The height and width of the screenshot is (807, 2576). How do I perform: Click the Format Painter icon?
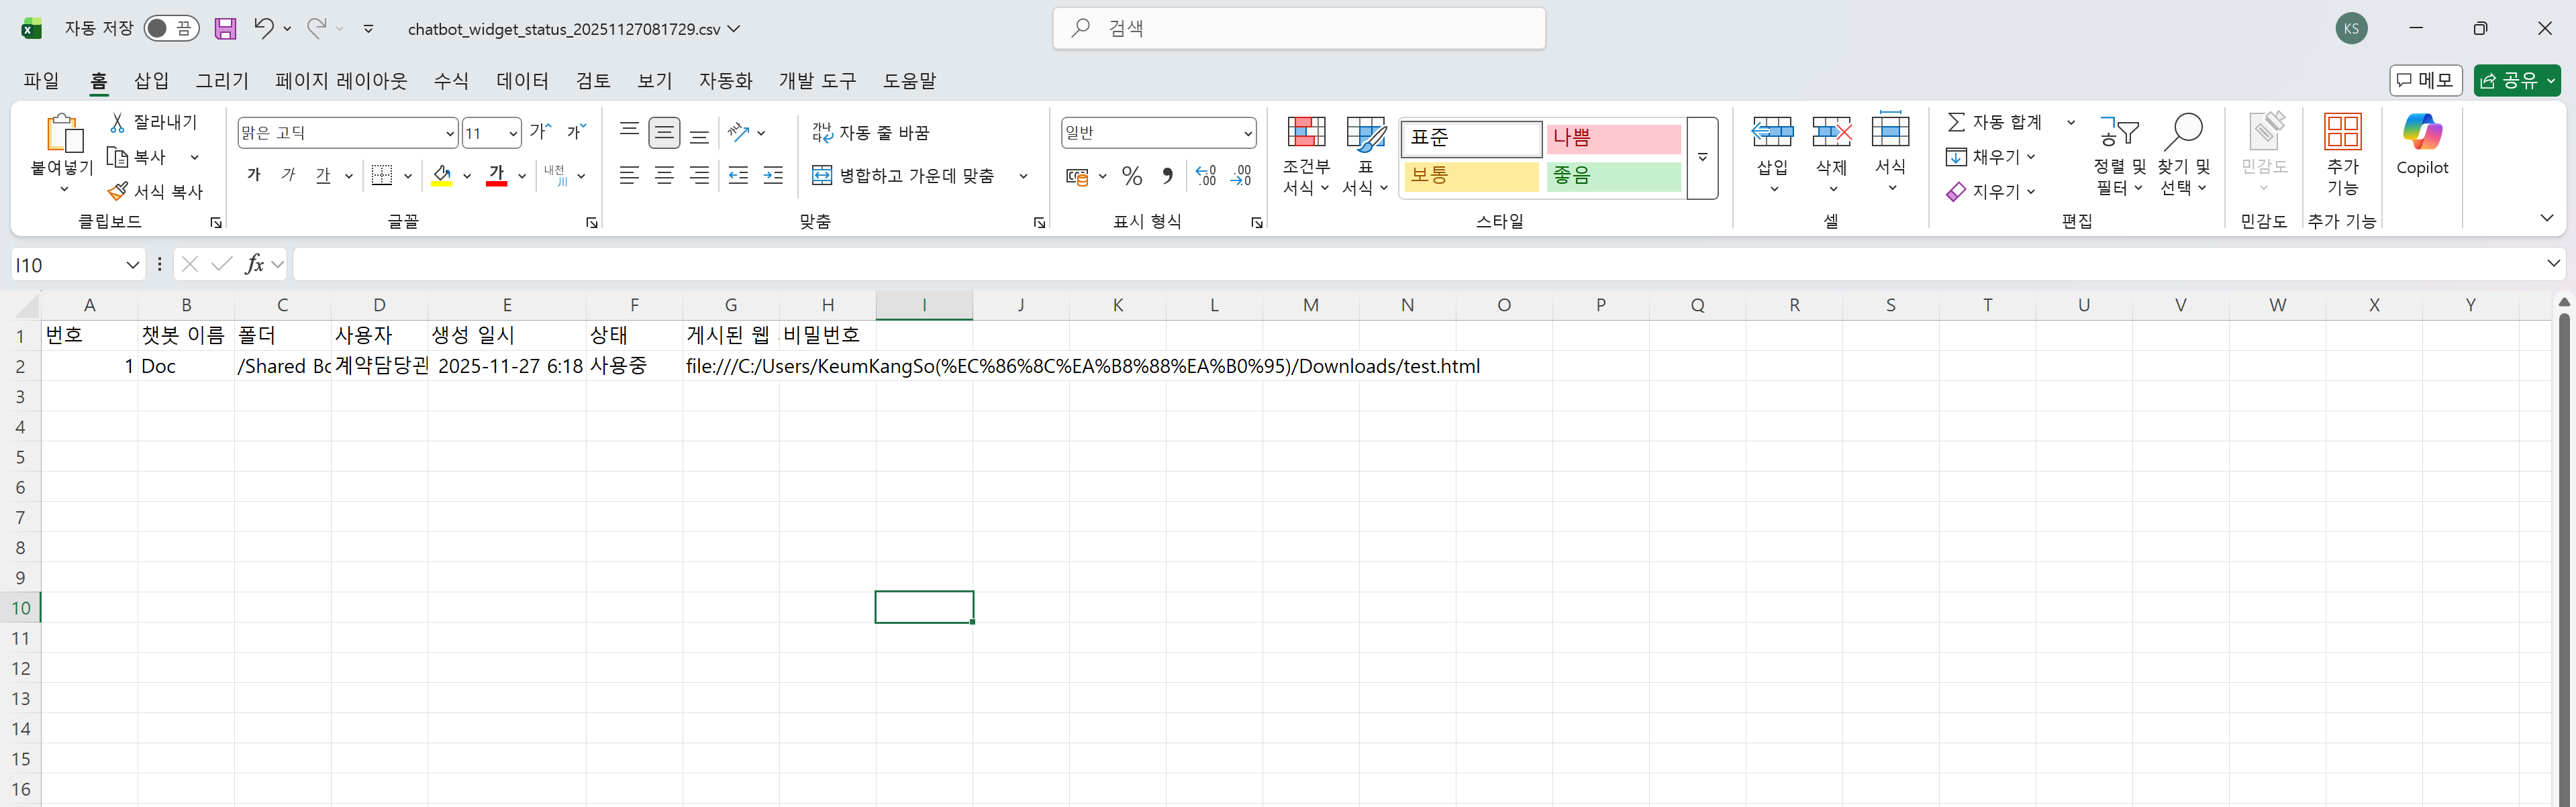118,191
